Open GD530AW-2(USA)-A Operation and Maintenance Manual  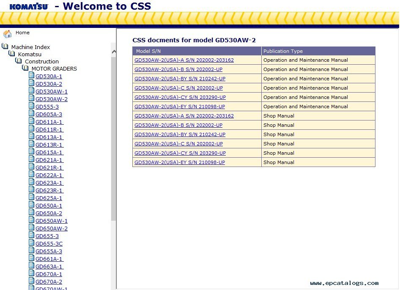184,60
